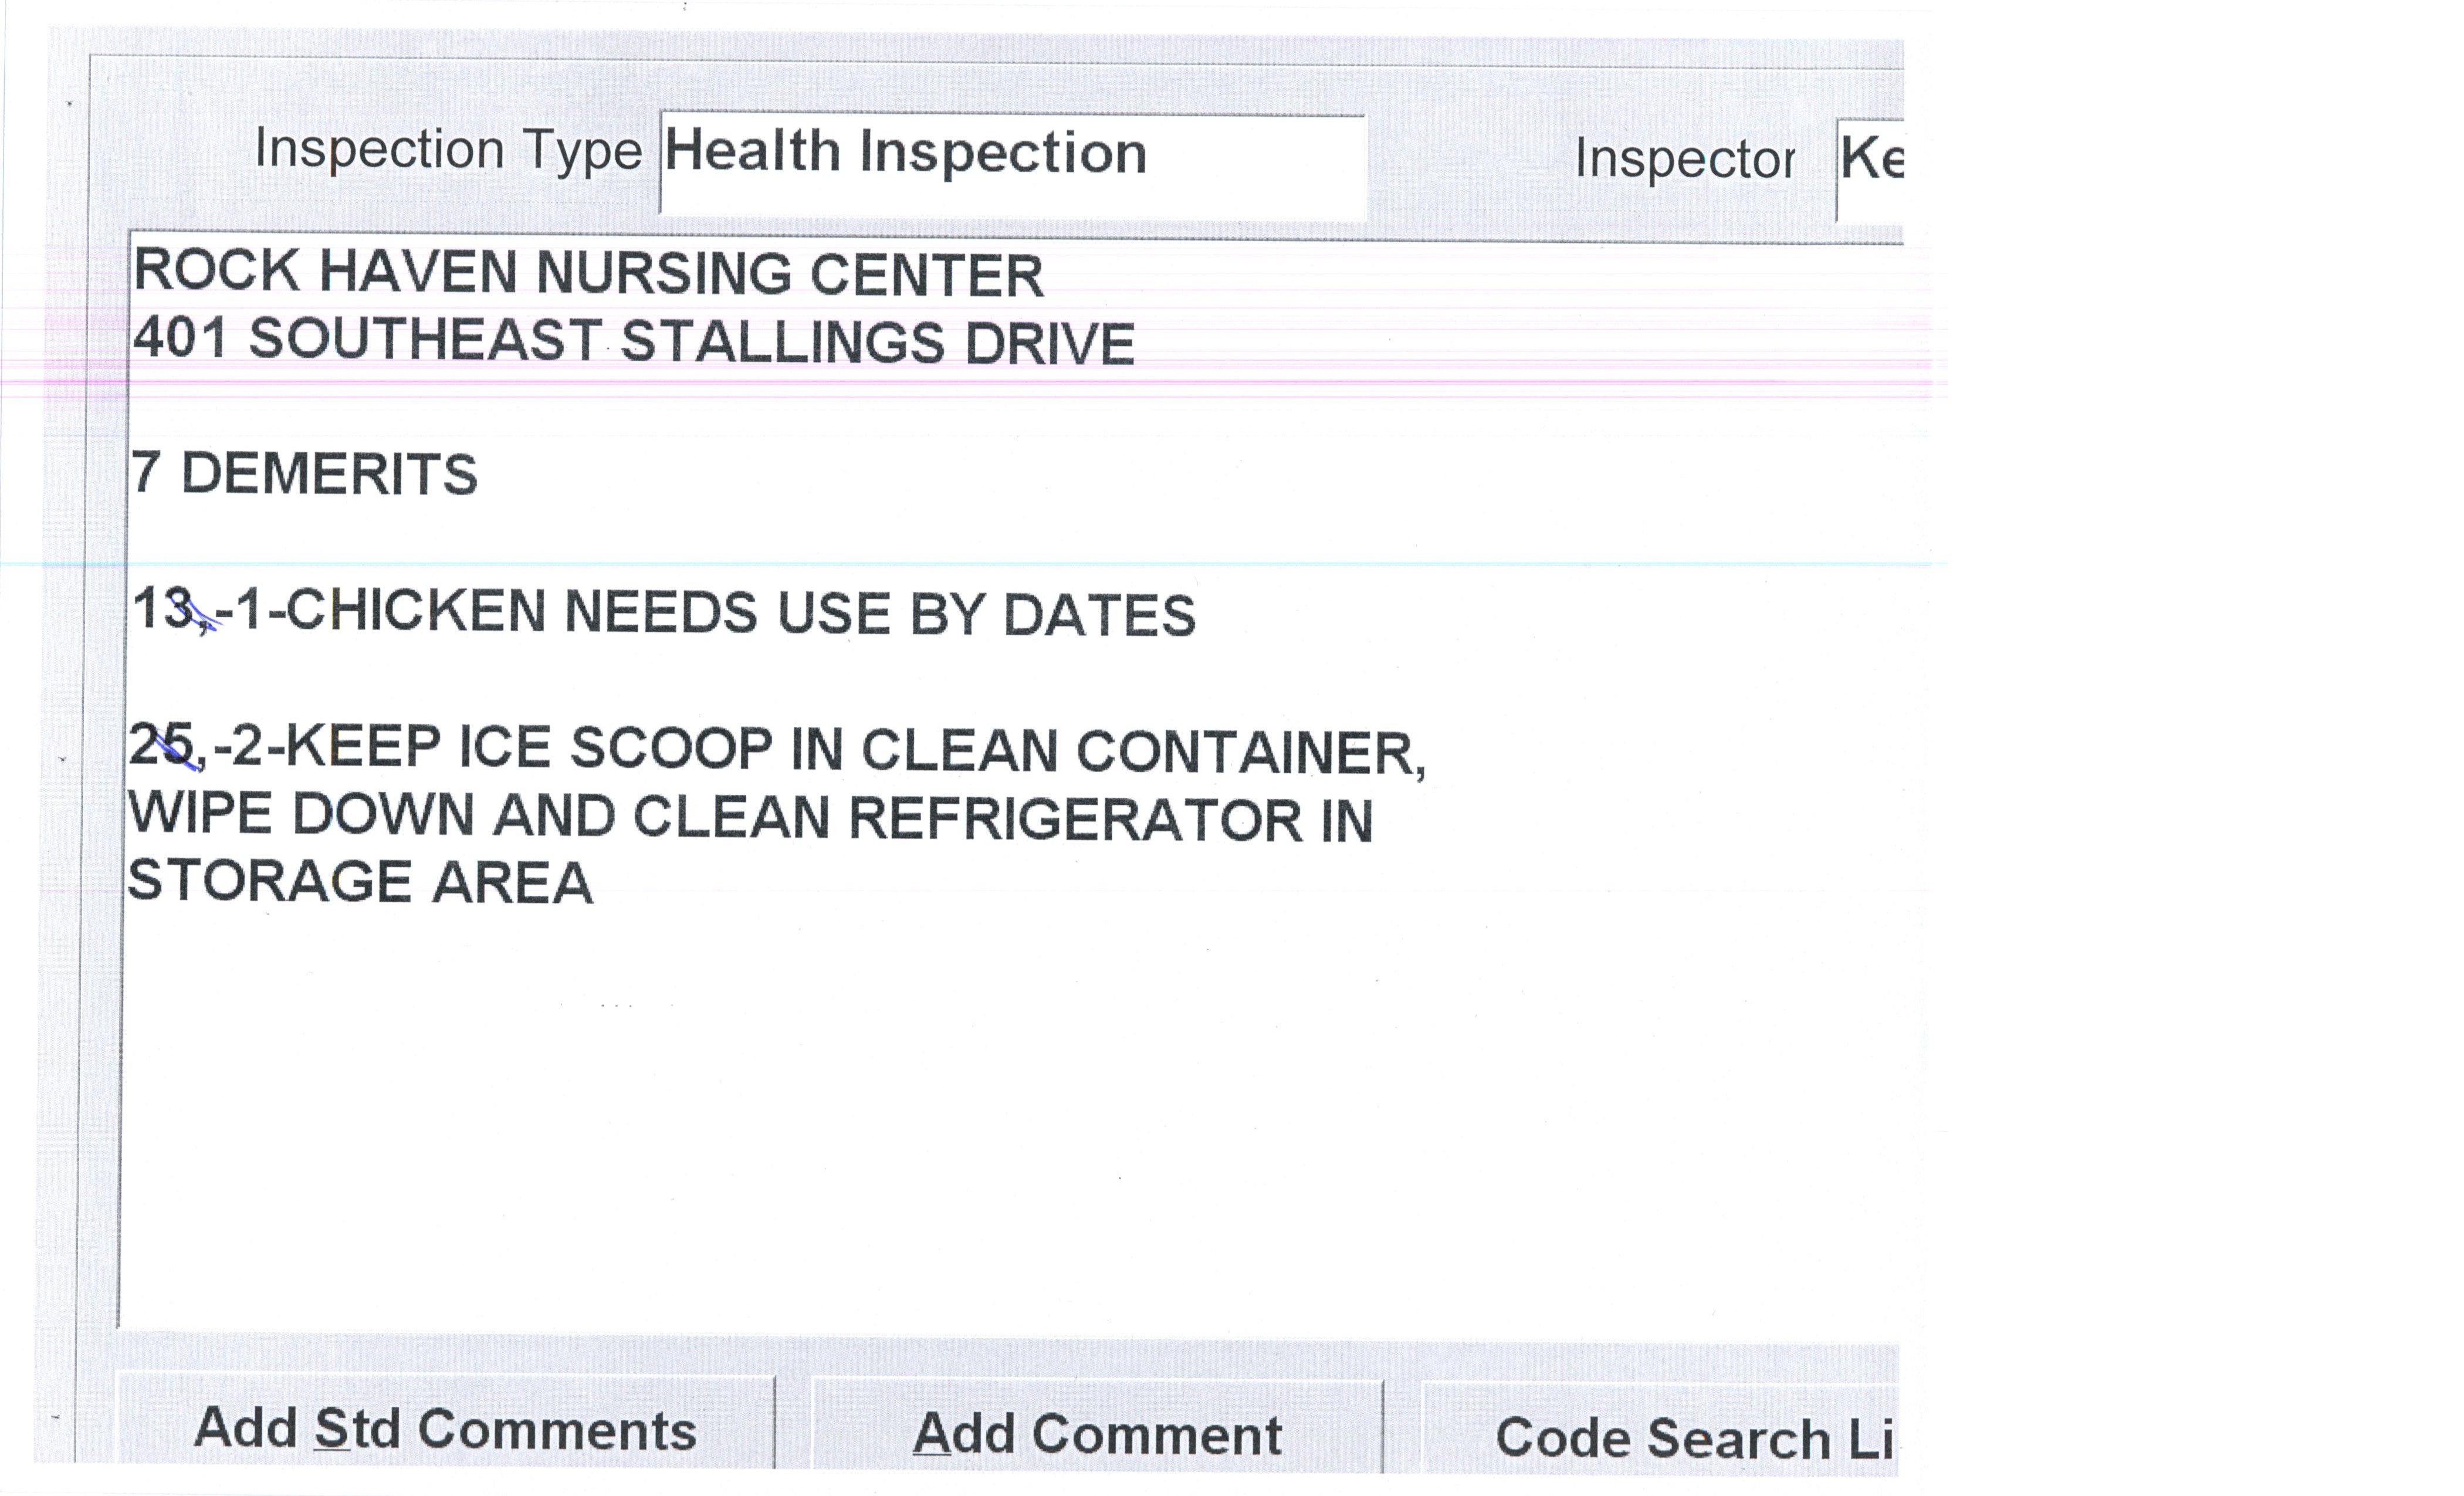The height and width of the screenshot is (1496, 2464).
Task: Click the STORAGE AREA line
Action: point(360,882)
